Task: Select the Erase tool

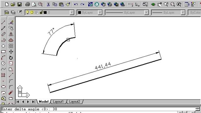Action: [x=11, y=22]
